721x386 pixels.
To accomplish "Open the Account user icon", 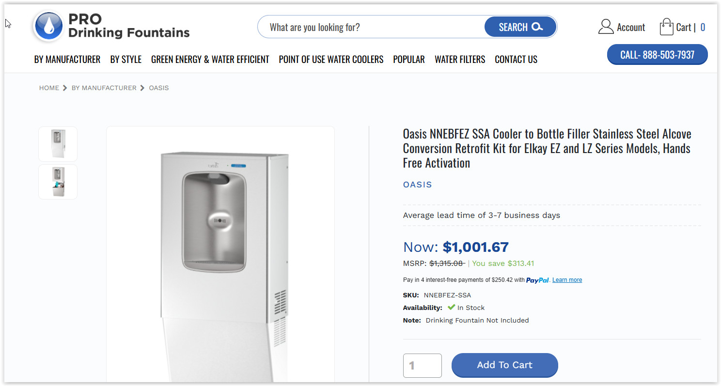I will click(606, 27).
